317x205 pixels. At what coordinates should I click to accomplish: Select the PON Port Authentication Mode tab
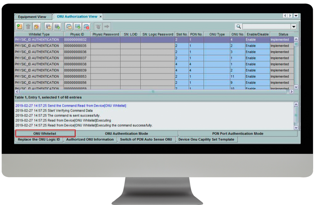(238, 134)
